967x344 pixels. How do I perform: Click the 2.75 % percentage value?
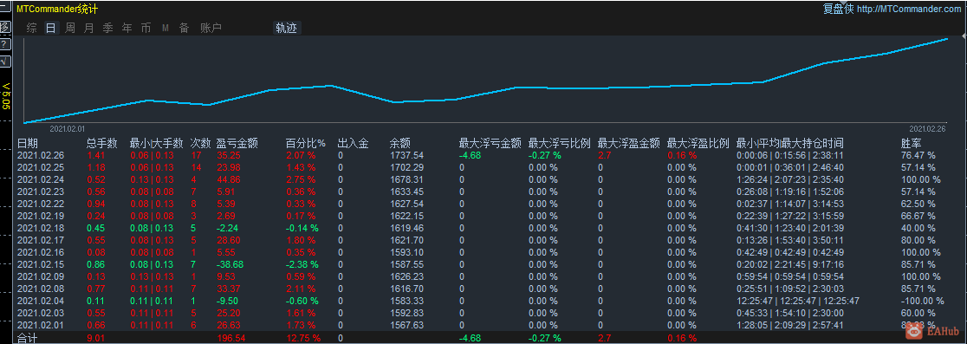click(301, 179)
